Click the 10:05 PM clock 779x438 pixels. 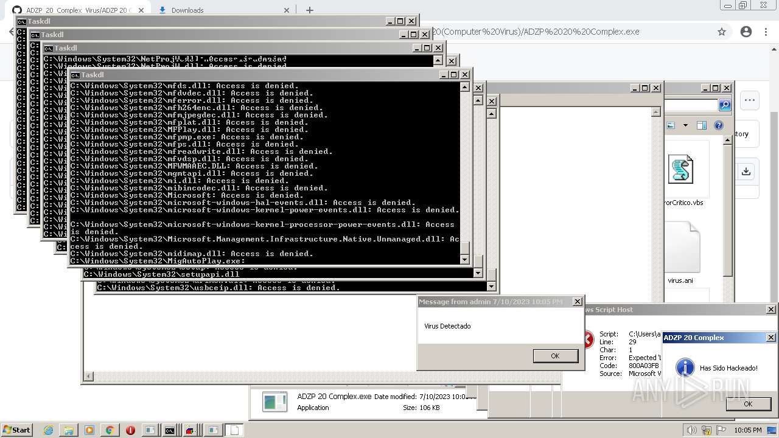(x=748, y=430)
